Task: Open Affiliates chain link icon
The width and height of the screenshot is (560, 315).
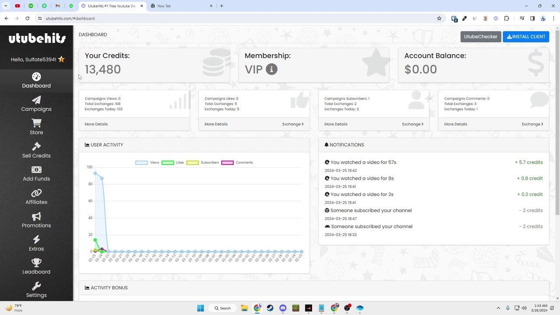Action: (36, 193)
